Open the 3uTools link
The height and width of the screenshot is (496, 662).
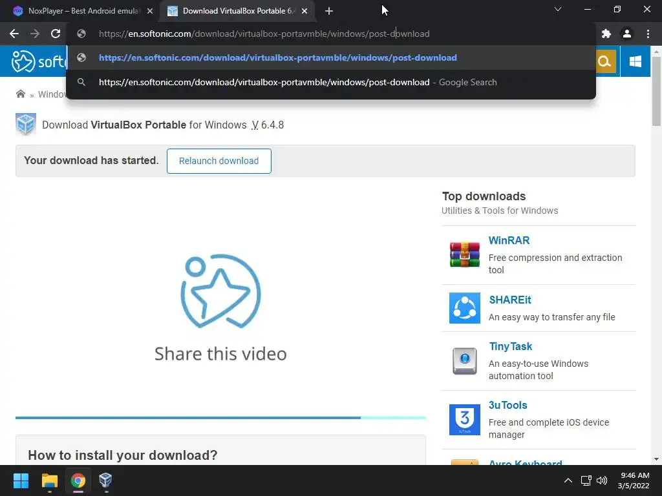(508, 406)
